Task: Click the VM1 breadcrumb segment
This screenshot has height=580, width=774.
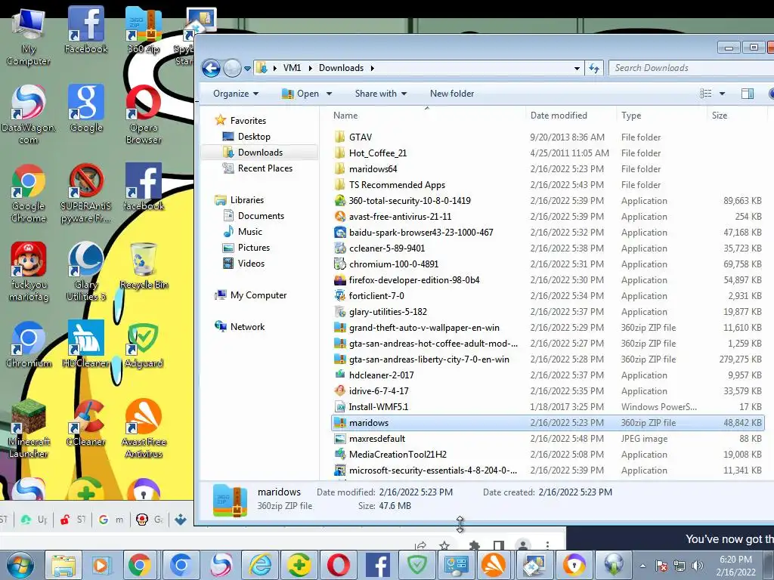Action: coord(293,68)
